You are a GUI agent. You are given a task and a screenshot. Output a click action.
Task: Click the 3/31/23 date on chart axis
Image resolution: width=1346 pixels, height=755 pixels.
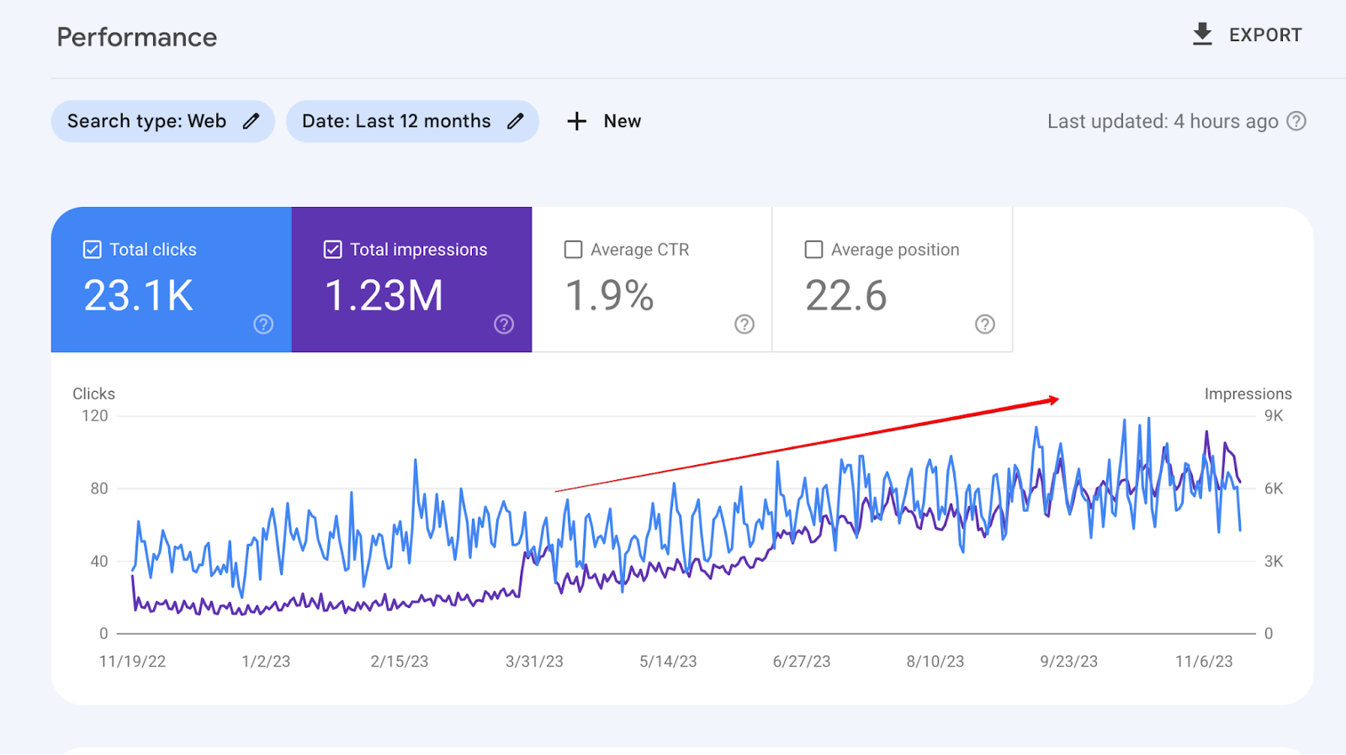tap(534, 662)
